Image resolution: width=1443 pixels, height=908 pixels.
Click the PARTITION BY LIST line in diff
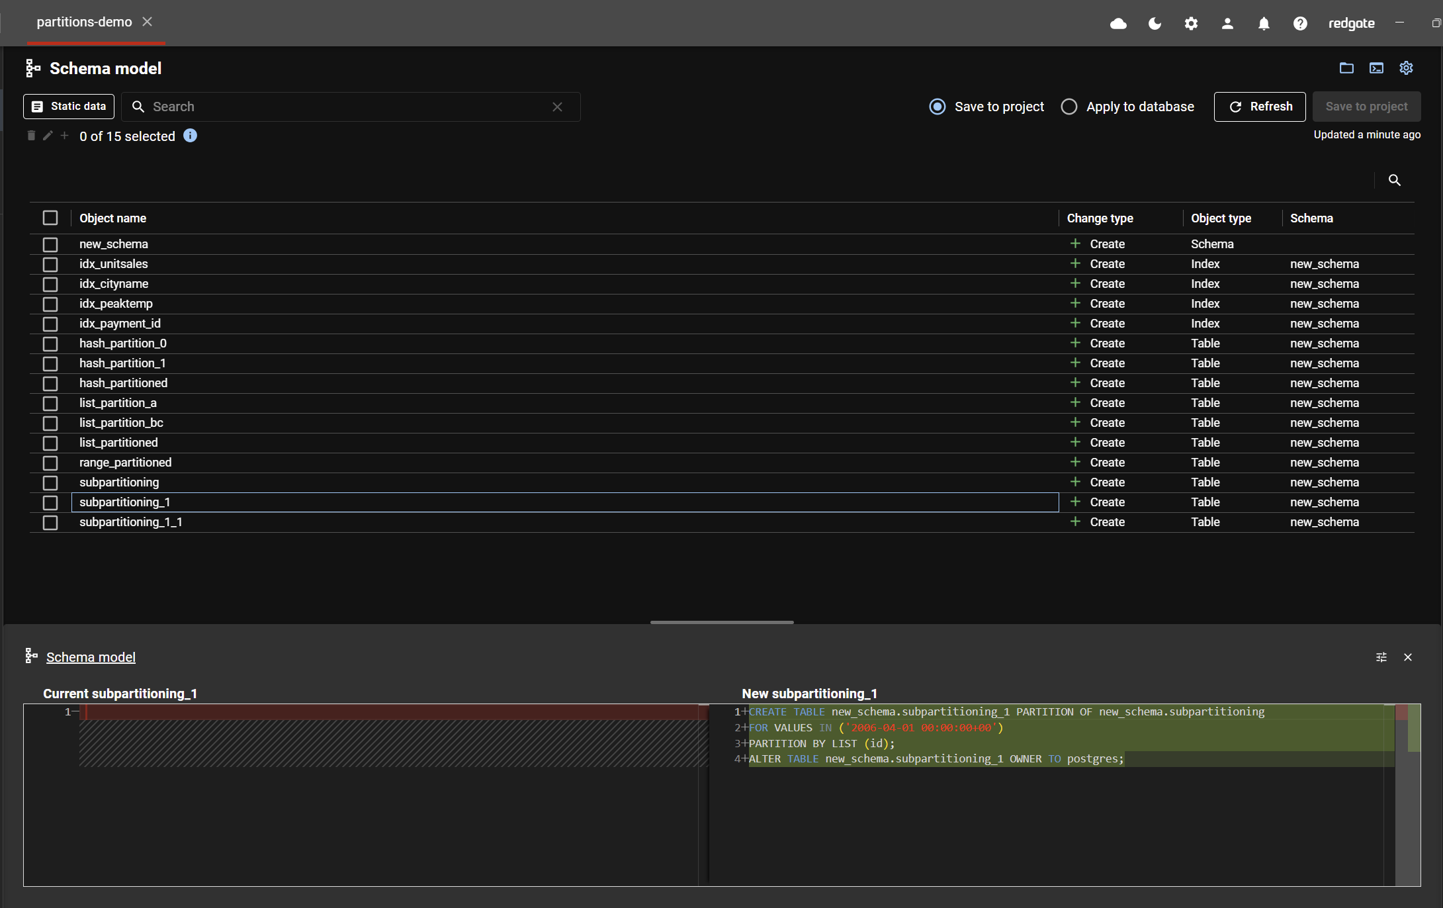coord(822,743)
